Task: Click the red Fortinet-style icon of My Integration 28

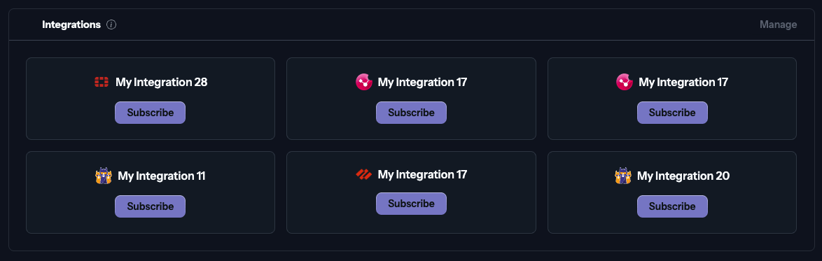Action: pyautogui.click(x=102, y=82)
